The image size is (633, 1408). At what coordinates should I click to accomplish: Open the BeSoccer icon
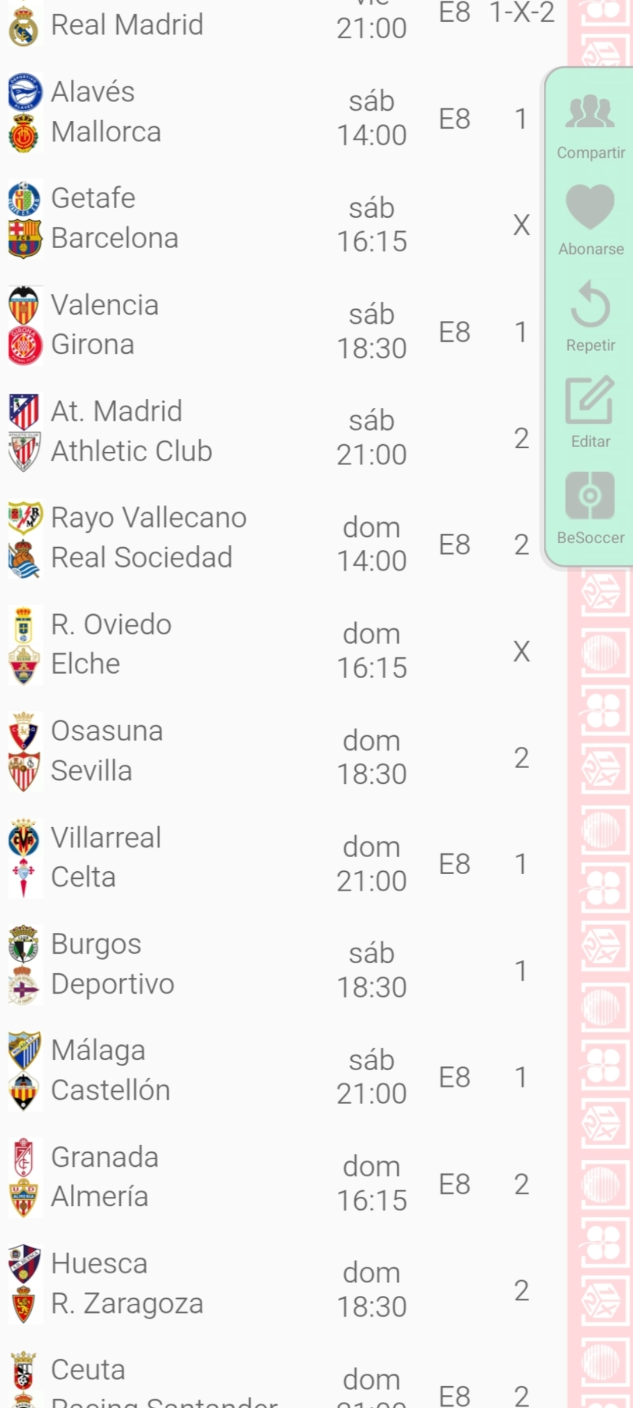pos(590,496)
